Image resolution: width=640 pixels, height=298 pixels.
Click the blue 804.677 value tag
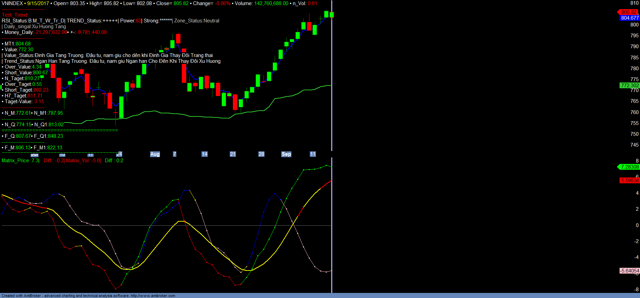coord(629,18)
